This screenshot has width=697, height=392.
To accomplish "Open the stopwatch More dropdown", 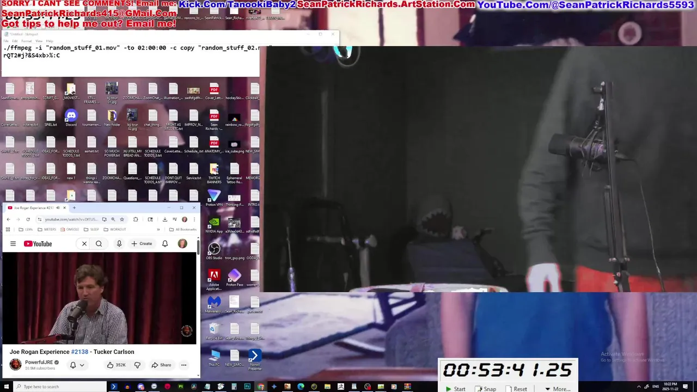I will pos(558,389).
